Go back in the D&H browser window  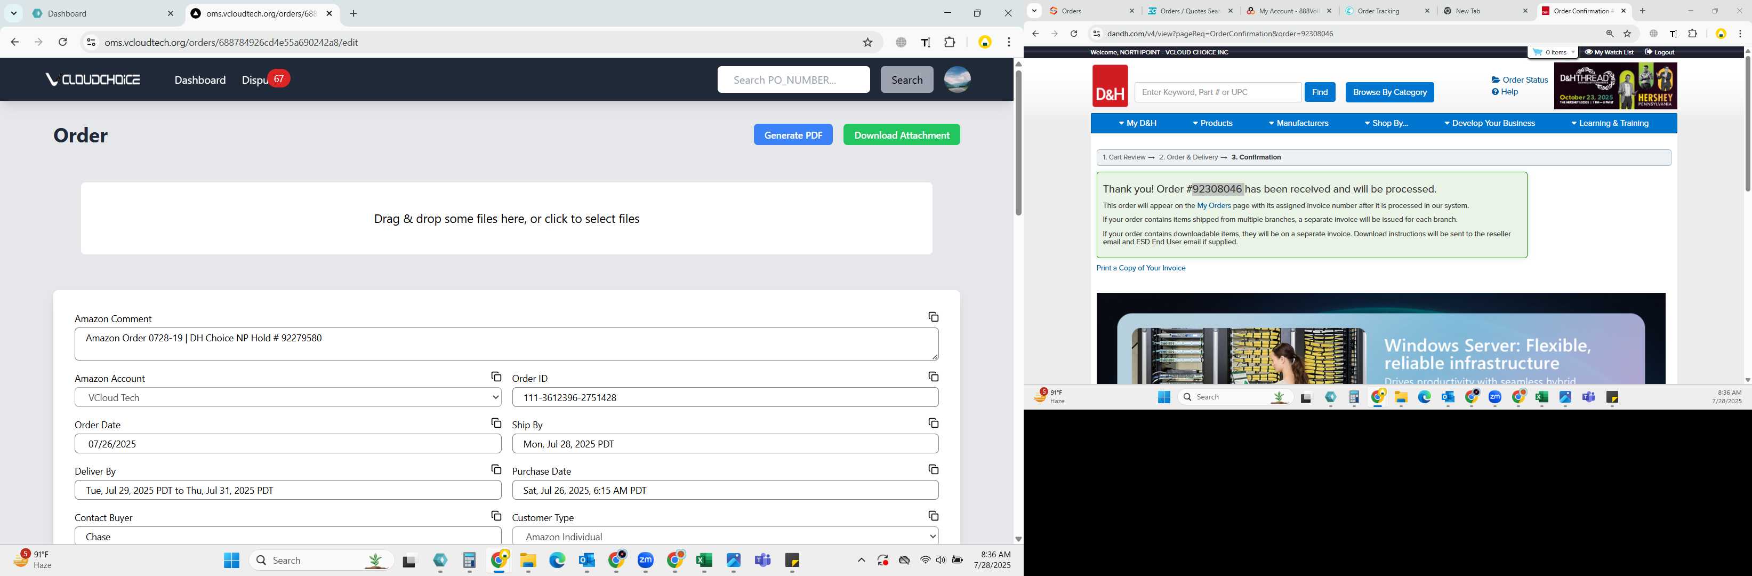click(1035, 33)
